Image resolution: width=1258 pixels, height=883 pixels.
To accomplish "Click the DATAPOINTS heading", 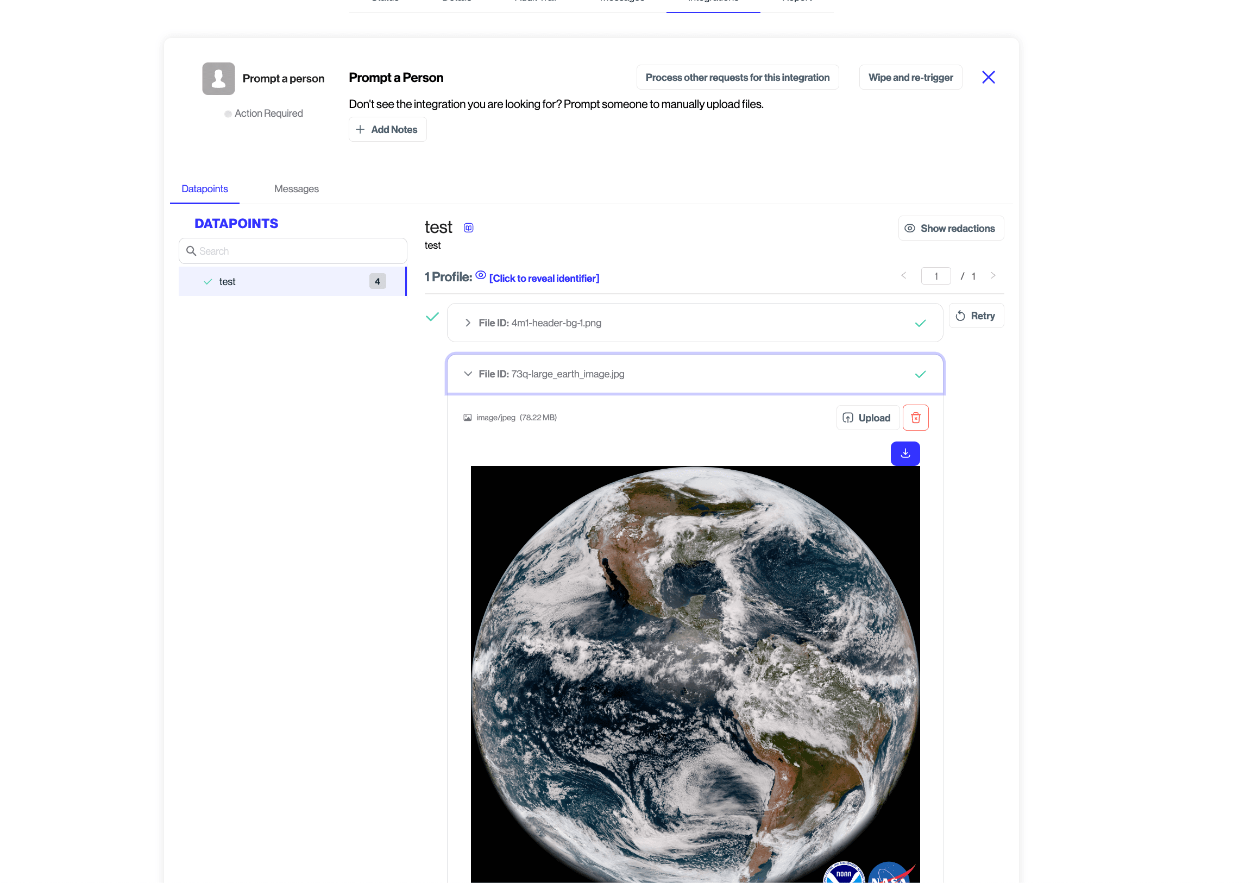I will [236, 224].
